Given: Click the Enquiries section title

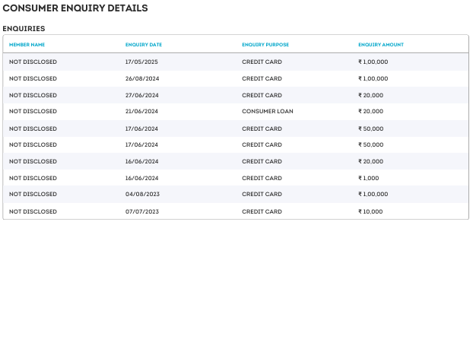Looking at the screenshot, I should 24,29.
